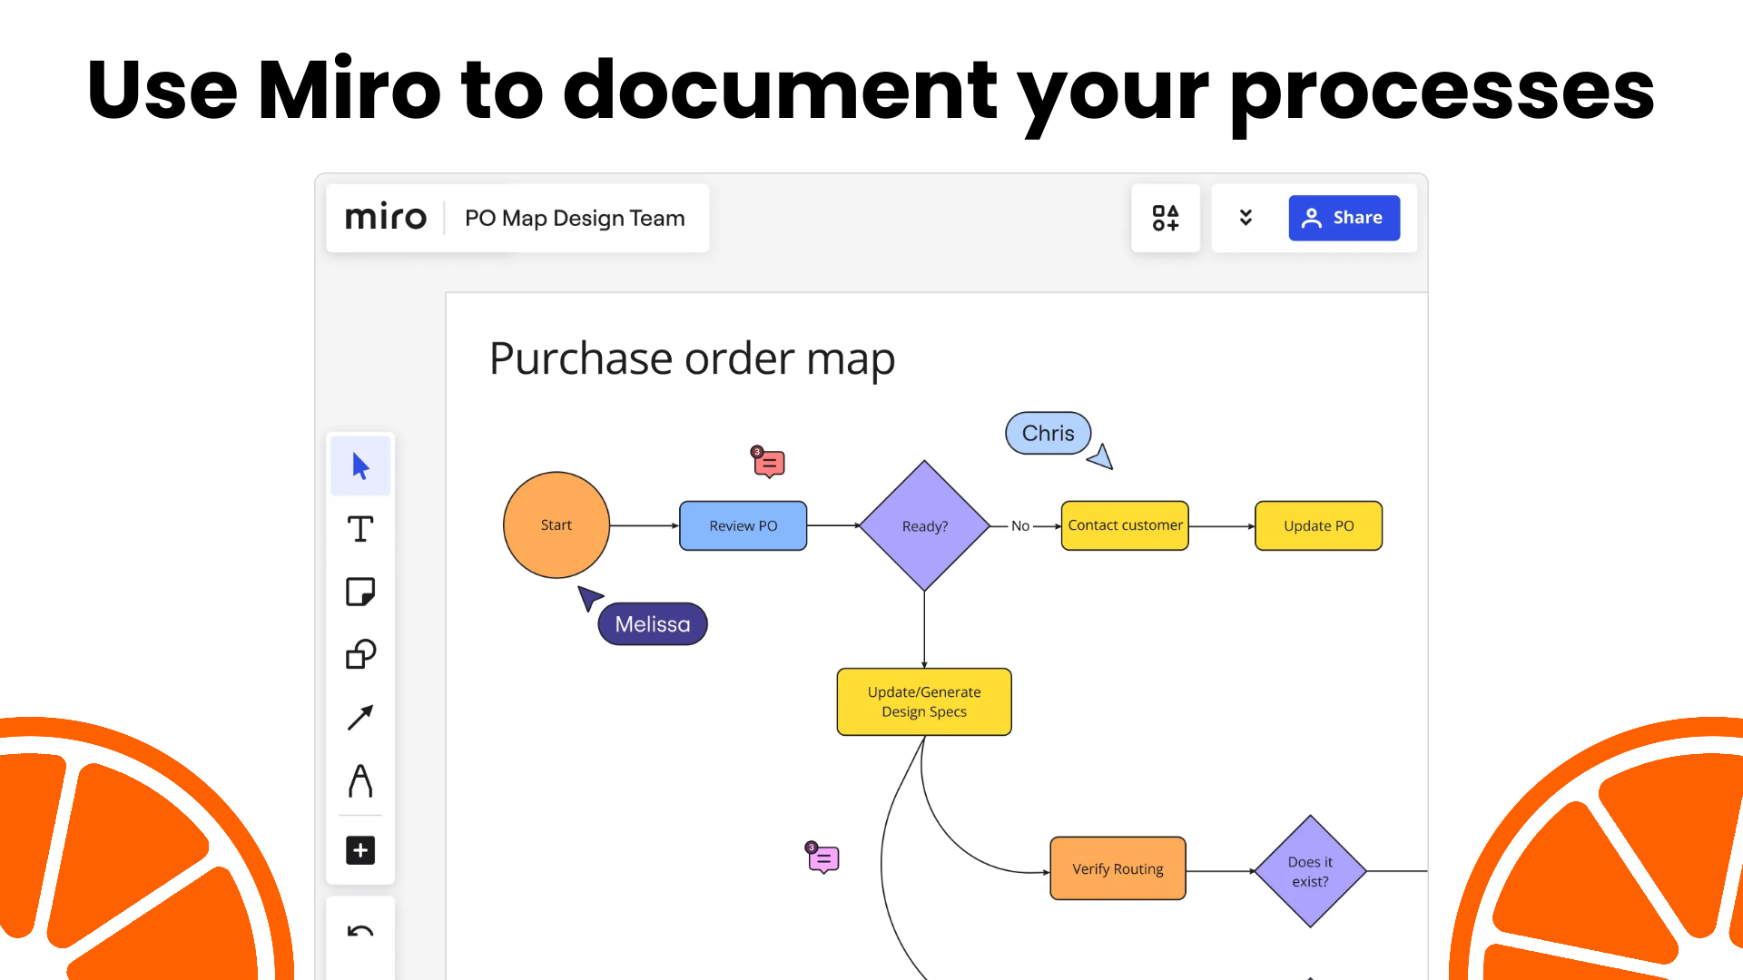Open more apps with the plus icon
The height and width of the screenshot is (980, 1743).
pos(360,849)
